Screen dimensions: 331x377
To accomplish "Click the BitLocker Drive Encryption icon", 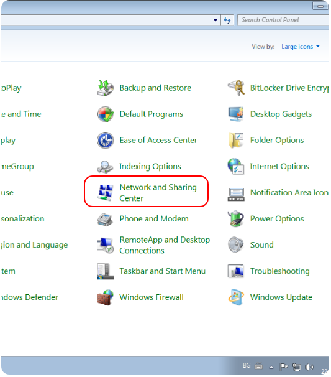I will (x=236, y=88).
